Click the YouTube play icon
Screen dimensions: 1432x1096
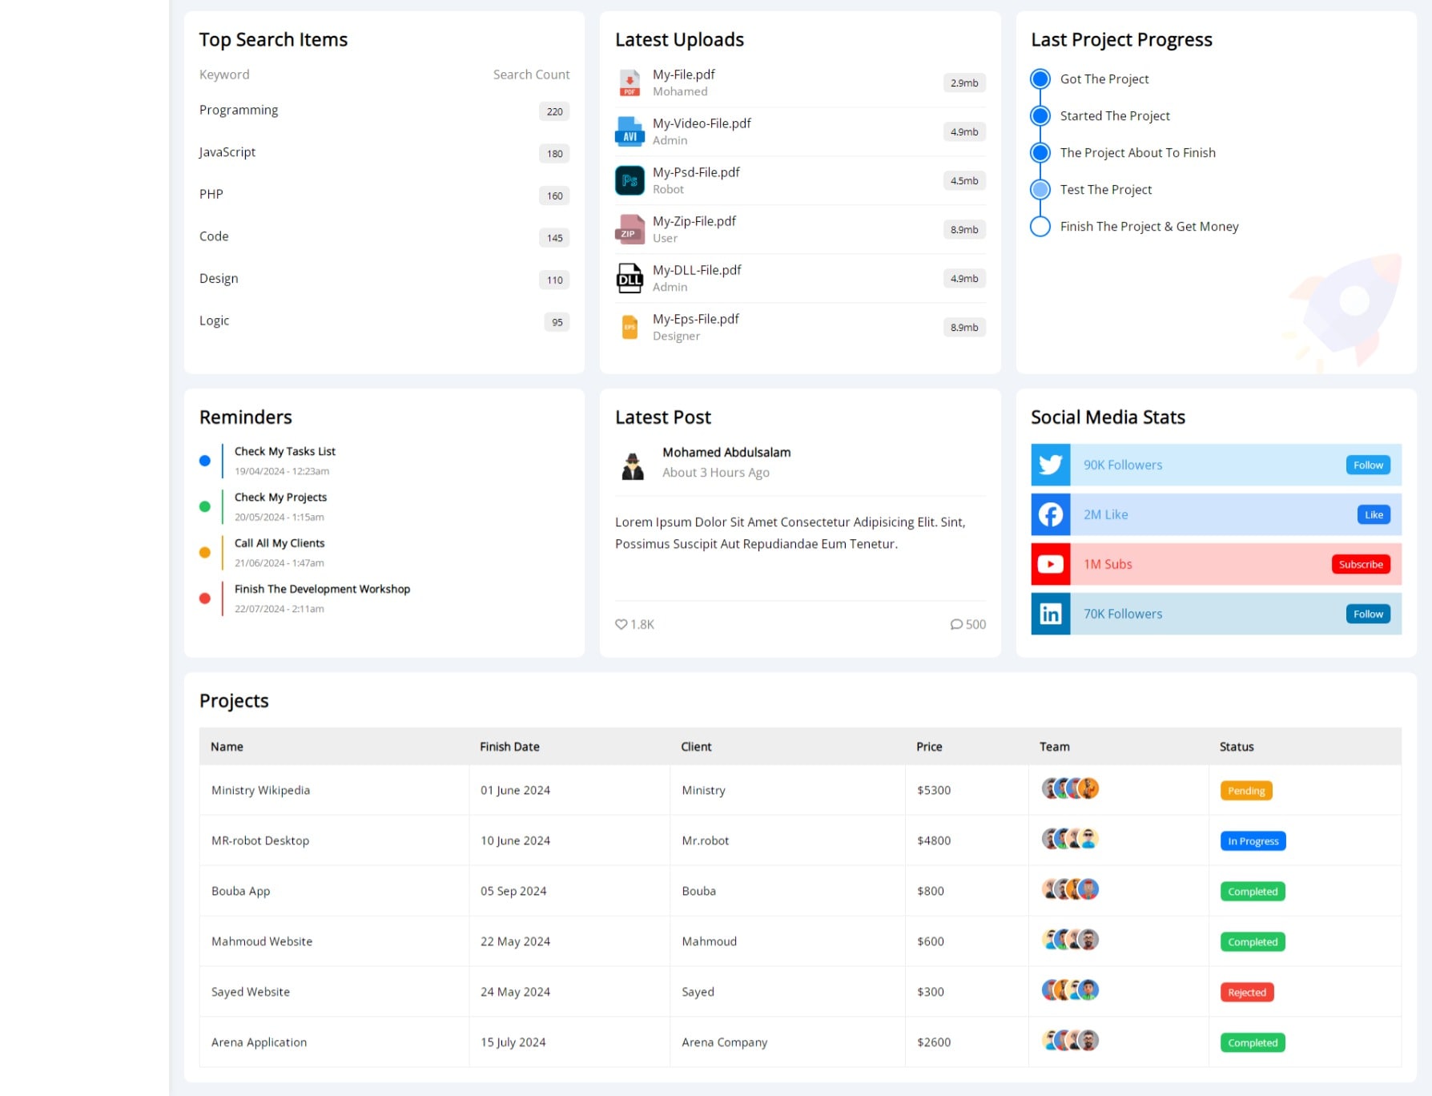click(1050, 564)
